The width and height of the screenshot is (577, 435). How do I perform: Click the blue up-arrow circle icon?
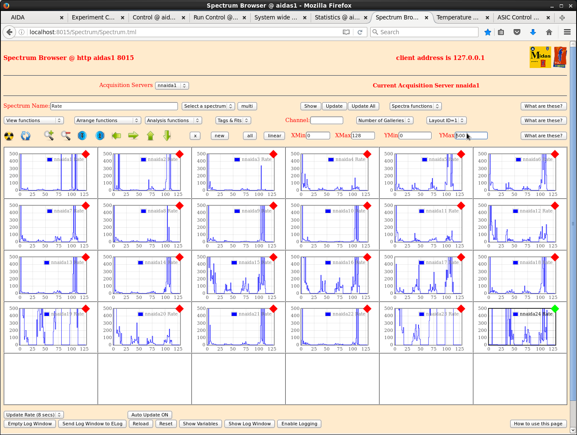[100, 136]
